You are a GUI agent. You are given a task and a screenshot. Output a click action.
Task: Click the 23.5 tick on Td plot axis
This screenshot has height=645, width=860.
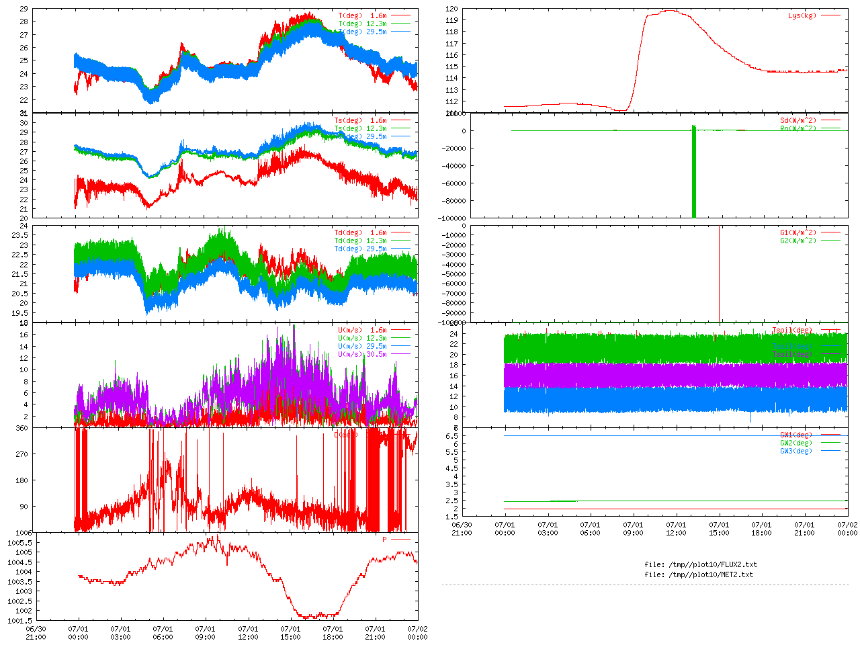pos(20,236)
